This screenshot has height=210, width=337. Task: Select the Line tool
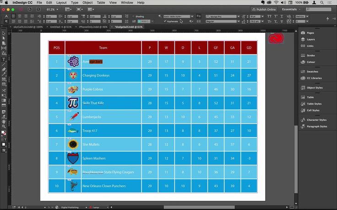(x=4, y=64)
